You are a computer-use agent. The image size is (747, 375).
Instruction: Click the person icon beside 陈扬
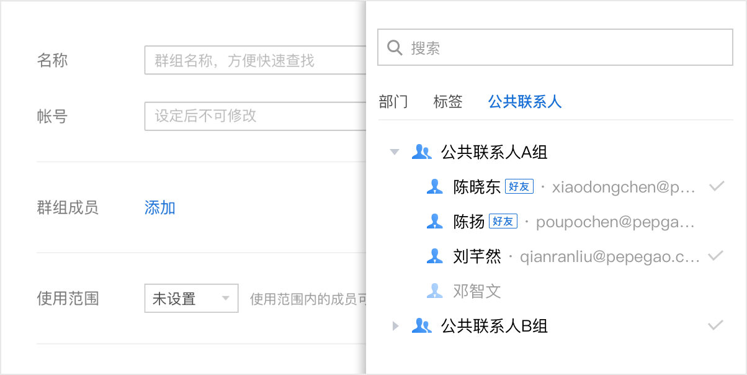pos(434,221)
